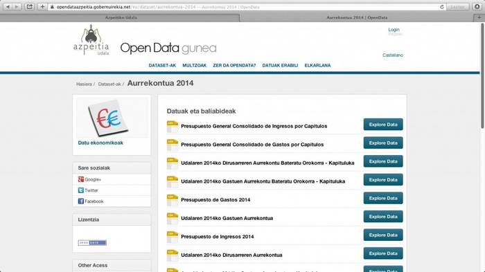This screenshot has width=485, height=272.
Task: Open the ELKARLANA menu item
Action: (x=317, y=65)
